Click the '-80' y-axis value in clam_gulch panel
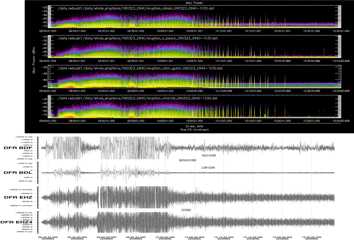Screen dimensions: 354x240 [45, 86]
